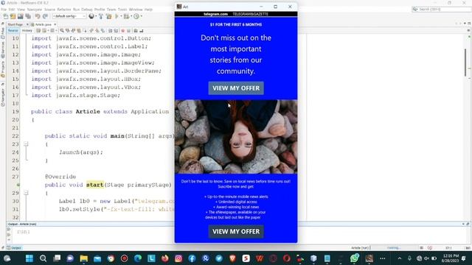Switch to the Start Page tab
The image size is (472, 265).
pos(15,24)
